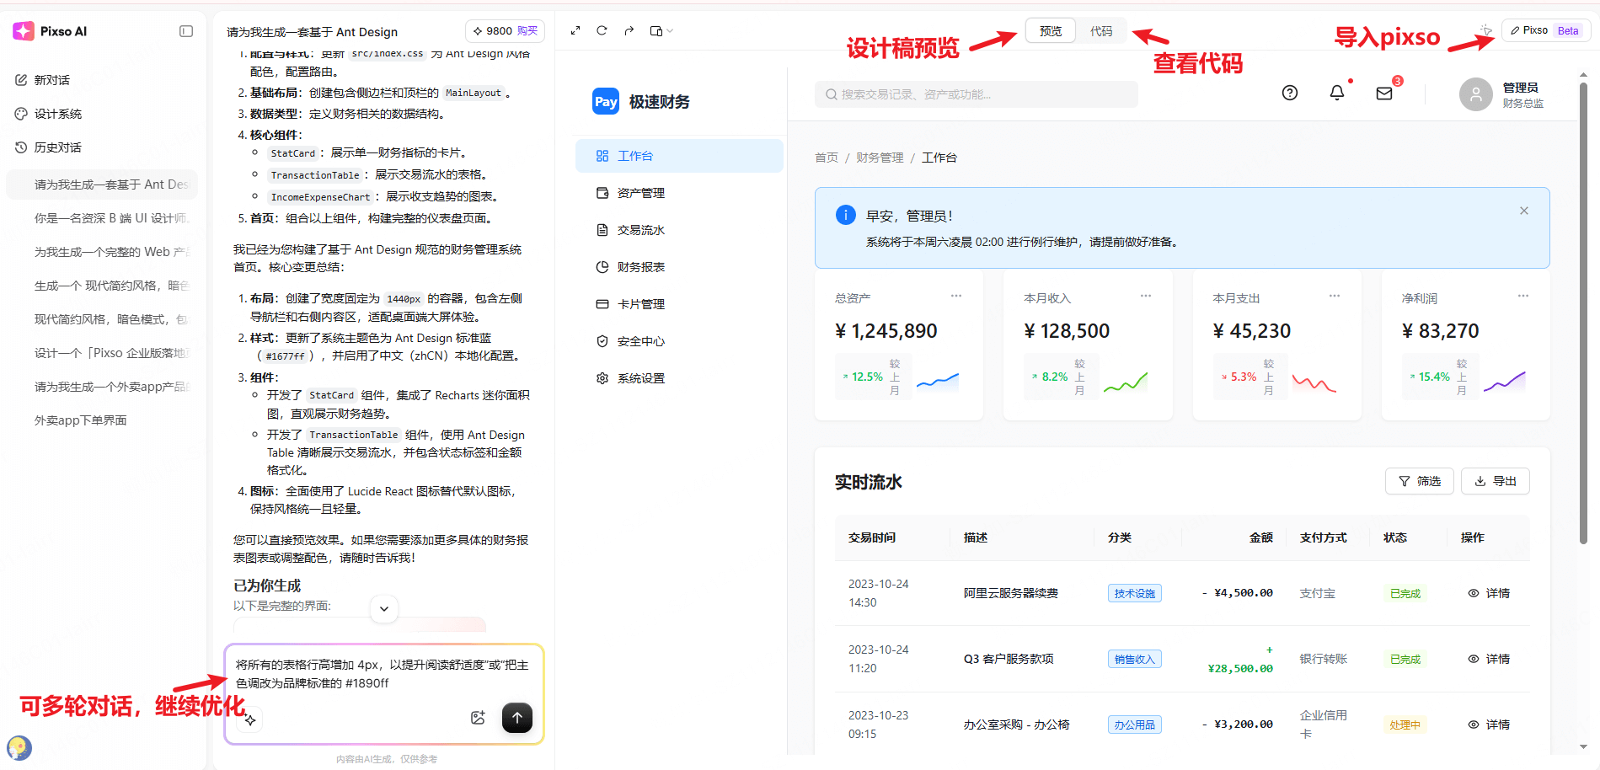Click the 购买 purchase link

[x=527, y=30]
